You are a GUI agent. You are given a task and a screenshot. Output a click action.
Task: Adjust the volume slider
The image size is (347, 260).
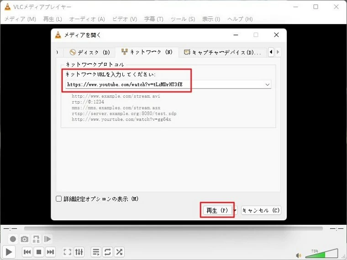pos(321,254)
